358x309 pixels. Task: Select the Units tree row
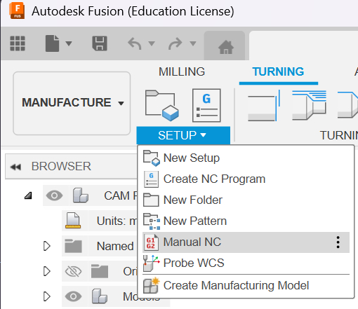(100, 221)
